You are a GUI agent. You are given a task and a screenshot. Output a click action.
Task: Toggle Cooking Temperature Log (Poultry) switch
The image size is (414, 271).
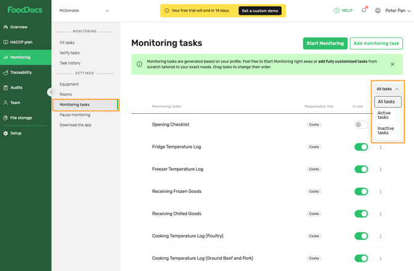tap(361, 236)
